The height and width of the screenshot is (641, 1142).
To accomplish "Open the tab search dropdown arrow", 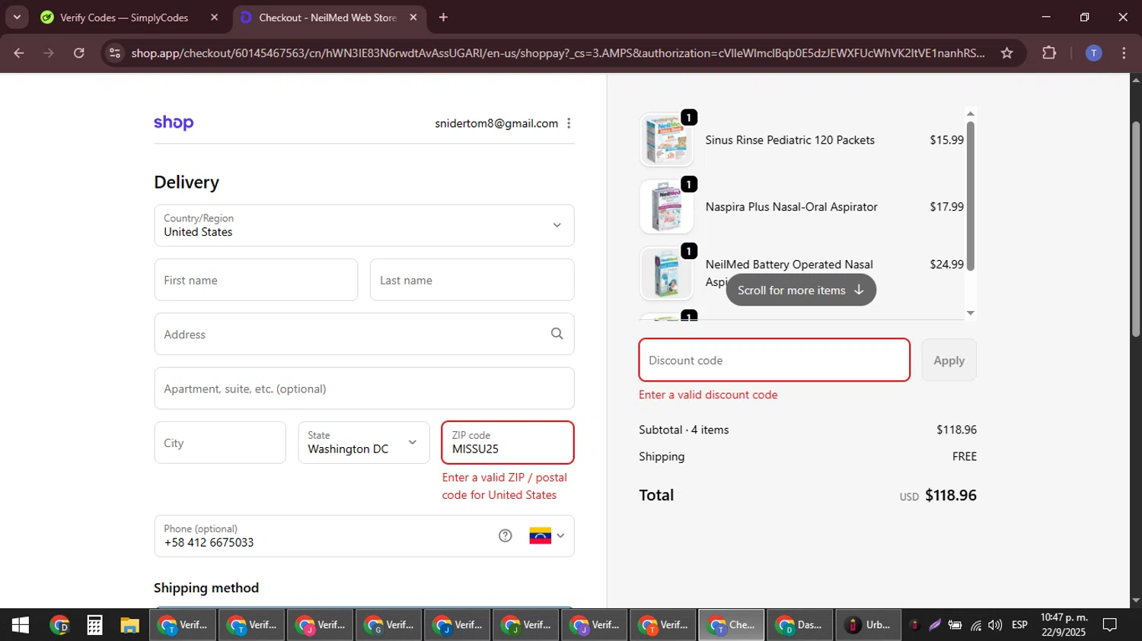I will tap(17, 17).
